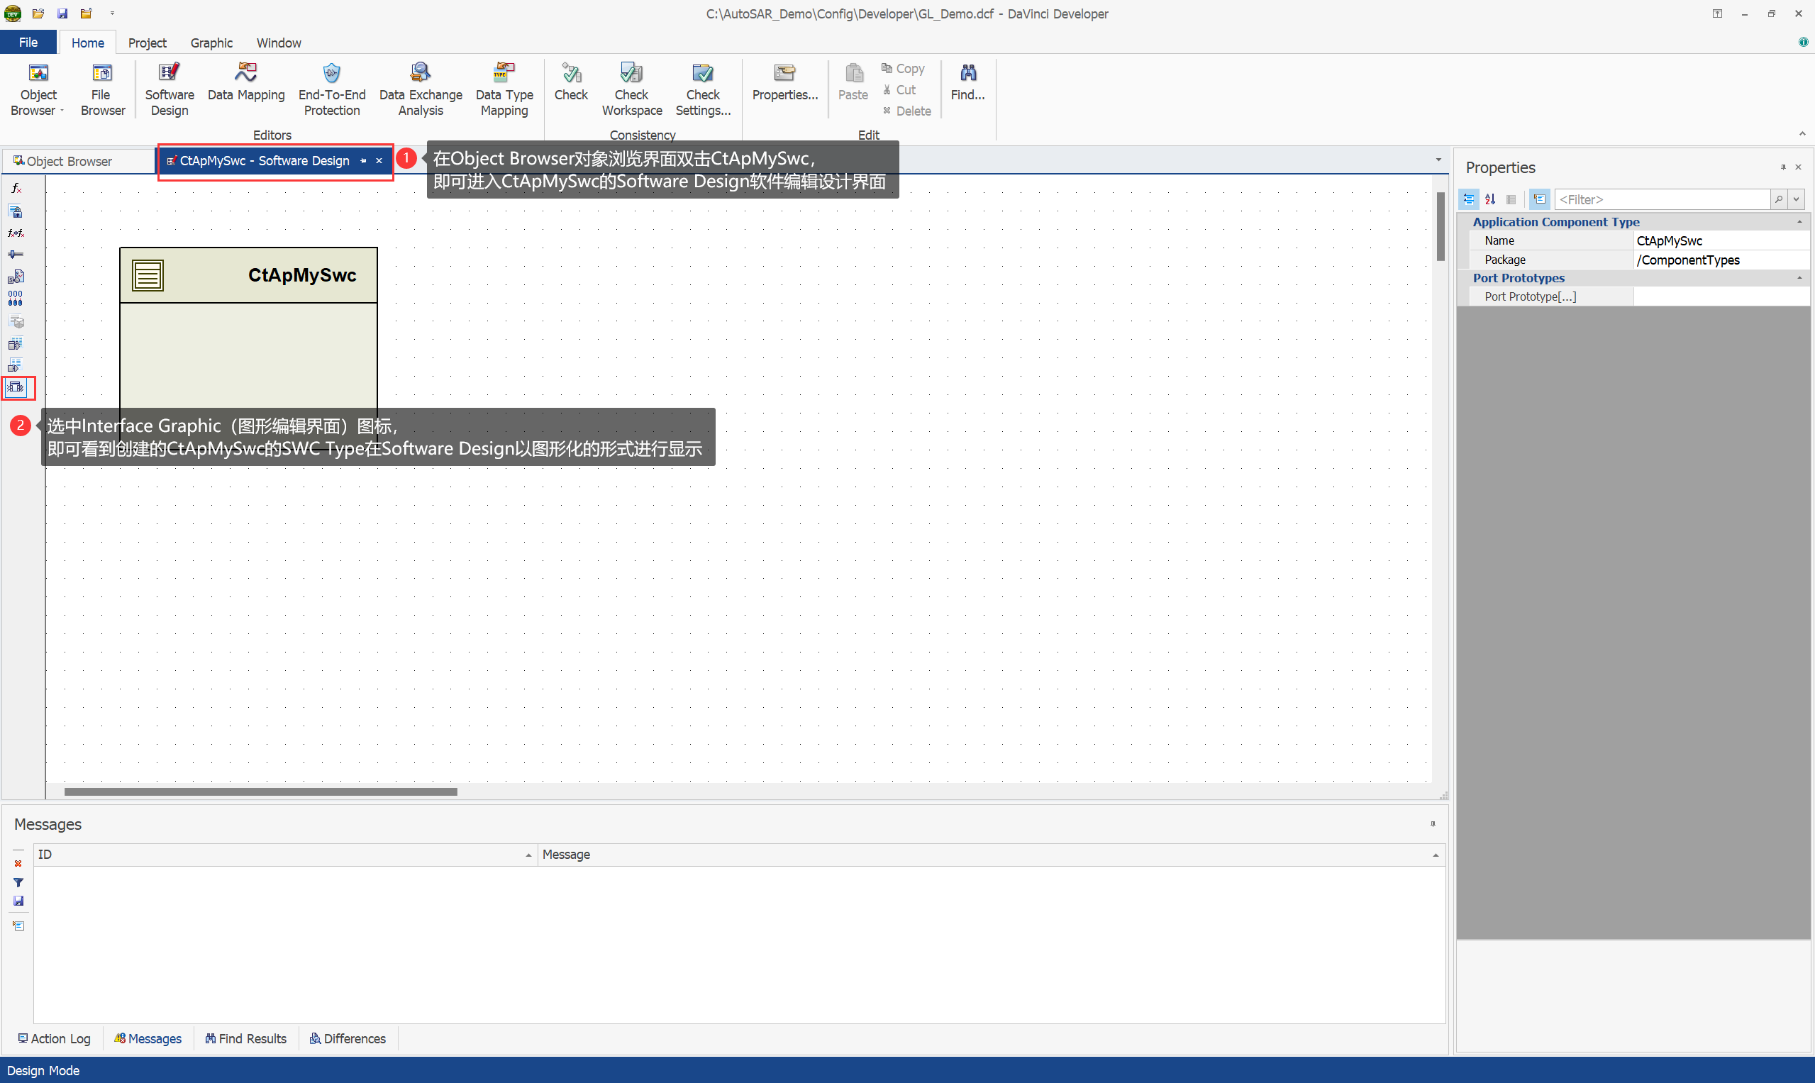Switch to the Graphic ribbon tab
The image size is (1815, 1083).
[211, 43]
